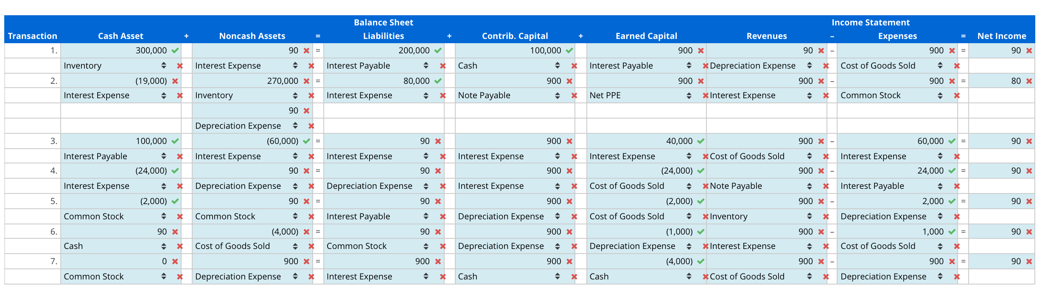Edit the 80,000 Liabilities field

[378, 81]
